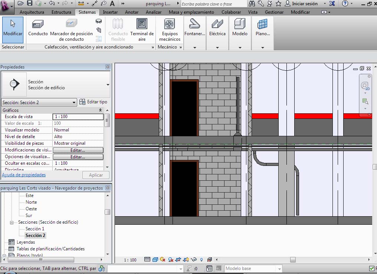Click the Escala de vista value field
The width and height of the screenshot is (377, 274).
(x=78, y=117)
